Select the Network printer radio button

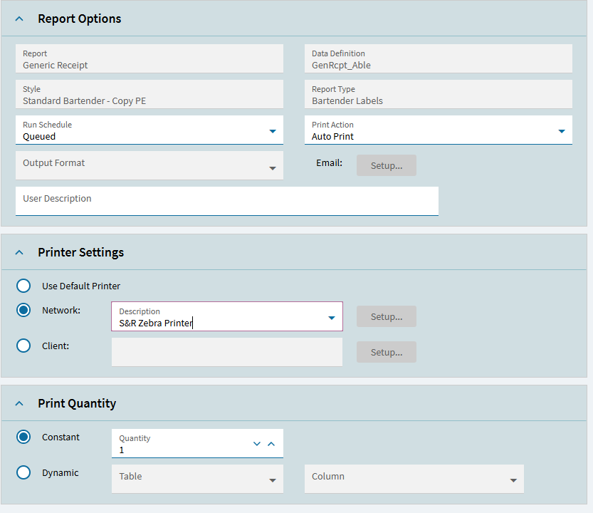tap(24, 310)
